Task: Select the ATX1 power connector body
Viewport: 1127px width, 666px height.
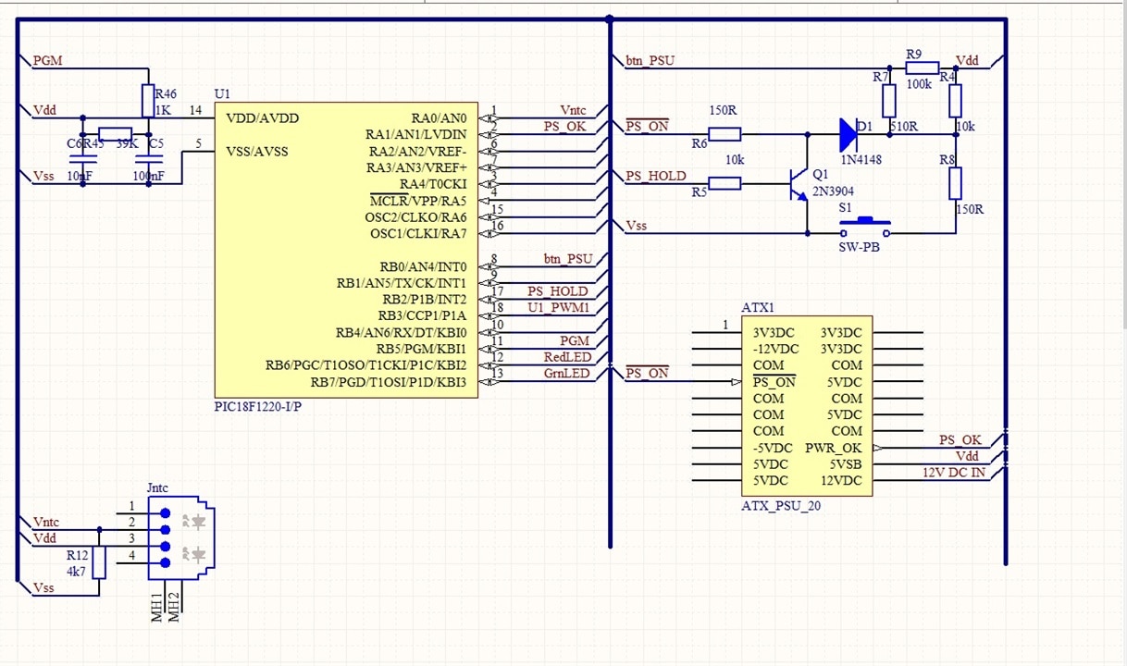Action: (806, 406)
